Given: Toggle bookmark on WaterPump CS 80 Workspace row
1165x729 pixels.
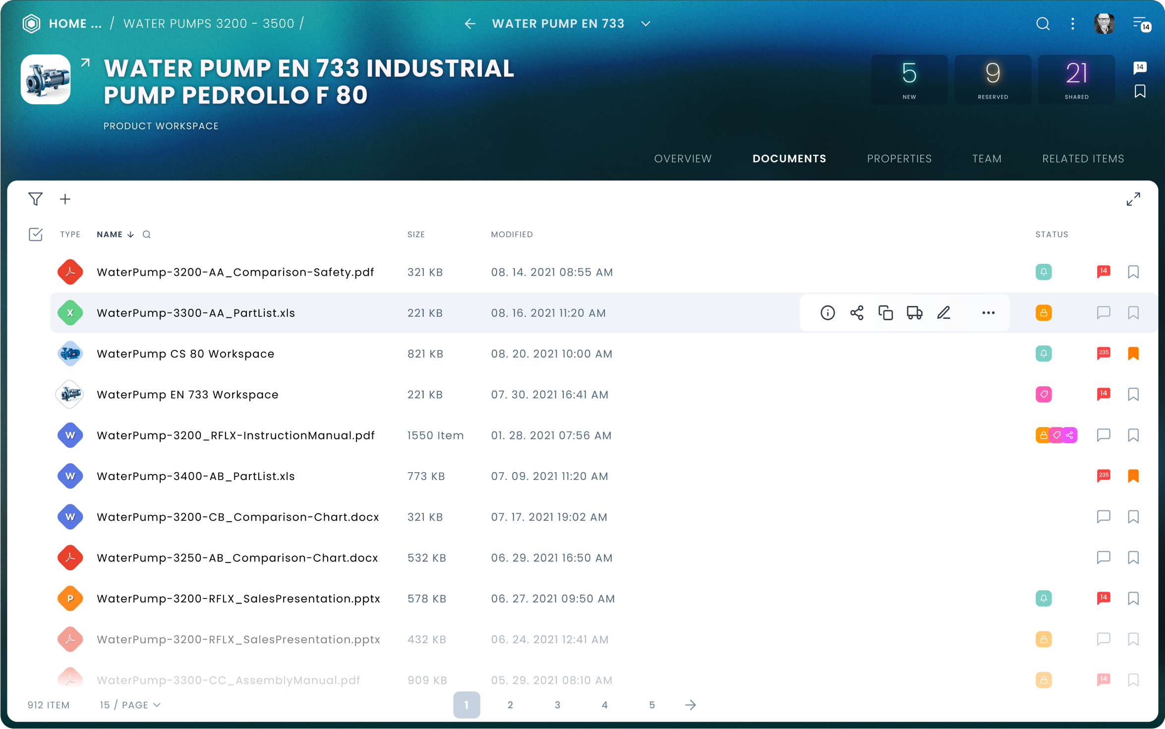Looking at the screenshot, I should (1133, 353).
